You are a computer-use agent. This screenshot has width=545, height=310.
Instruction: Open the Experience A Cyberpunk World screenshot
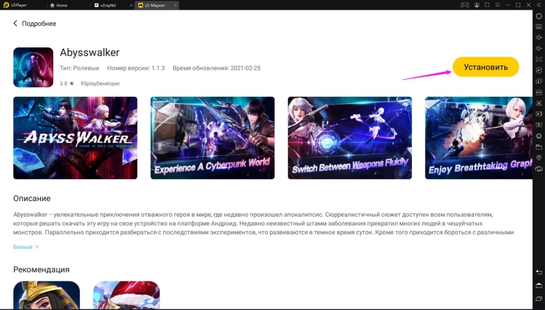212,137
